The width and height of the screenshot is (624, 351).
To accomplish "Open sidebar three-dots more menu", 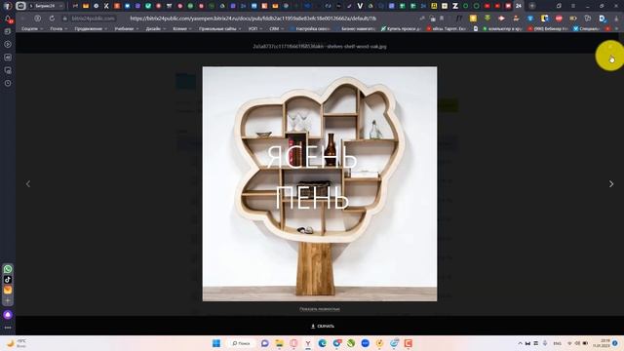I will pos(8,328).
